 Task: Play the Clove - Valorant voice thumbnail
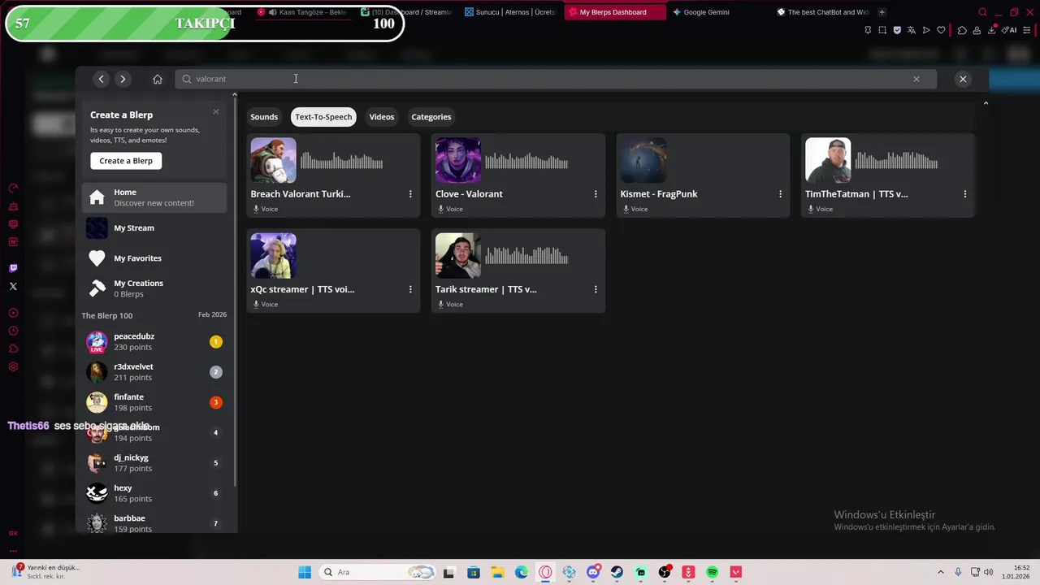458,160
